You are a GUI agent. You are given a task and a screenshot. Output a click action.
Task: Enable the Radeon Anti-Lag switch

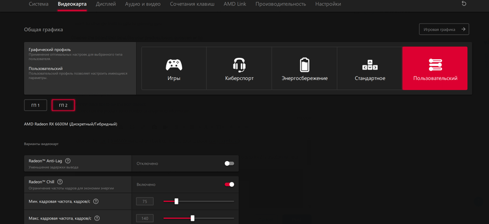click(x=229, y=164)
